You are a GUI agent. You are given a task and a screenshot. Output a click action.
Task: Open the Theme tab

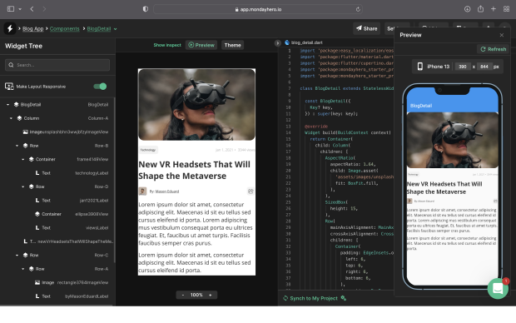point(233,45)
